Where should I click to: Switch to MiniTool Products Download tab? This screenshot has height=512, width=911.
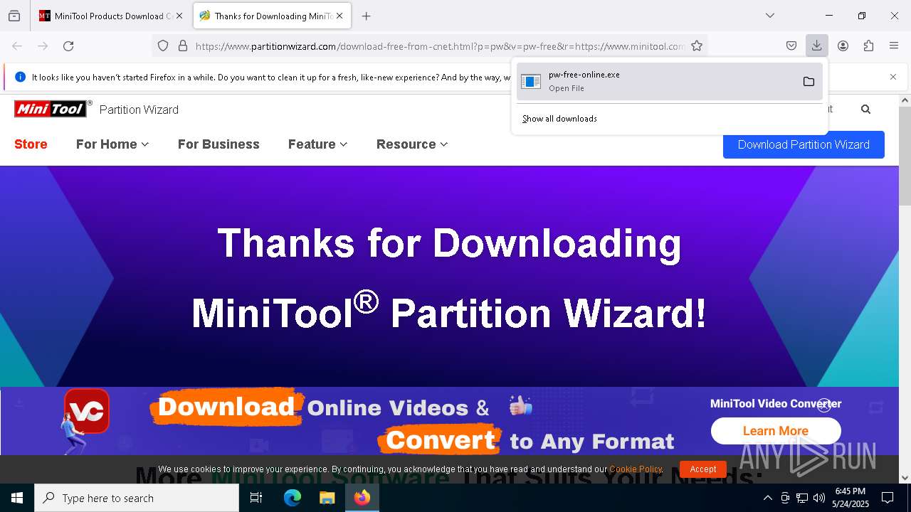[x=110, y=16]
